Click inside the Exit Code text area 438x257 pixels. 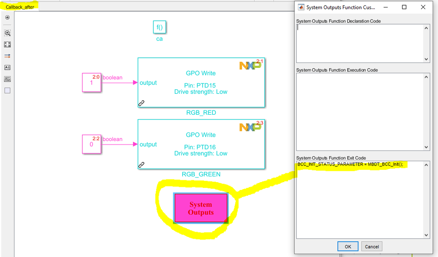[x=360, y=200]
